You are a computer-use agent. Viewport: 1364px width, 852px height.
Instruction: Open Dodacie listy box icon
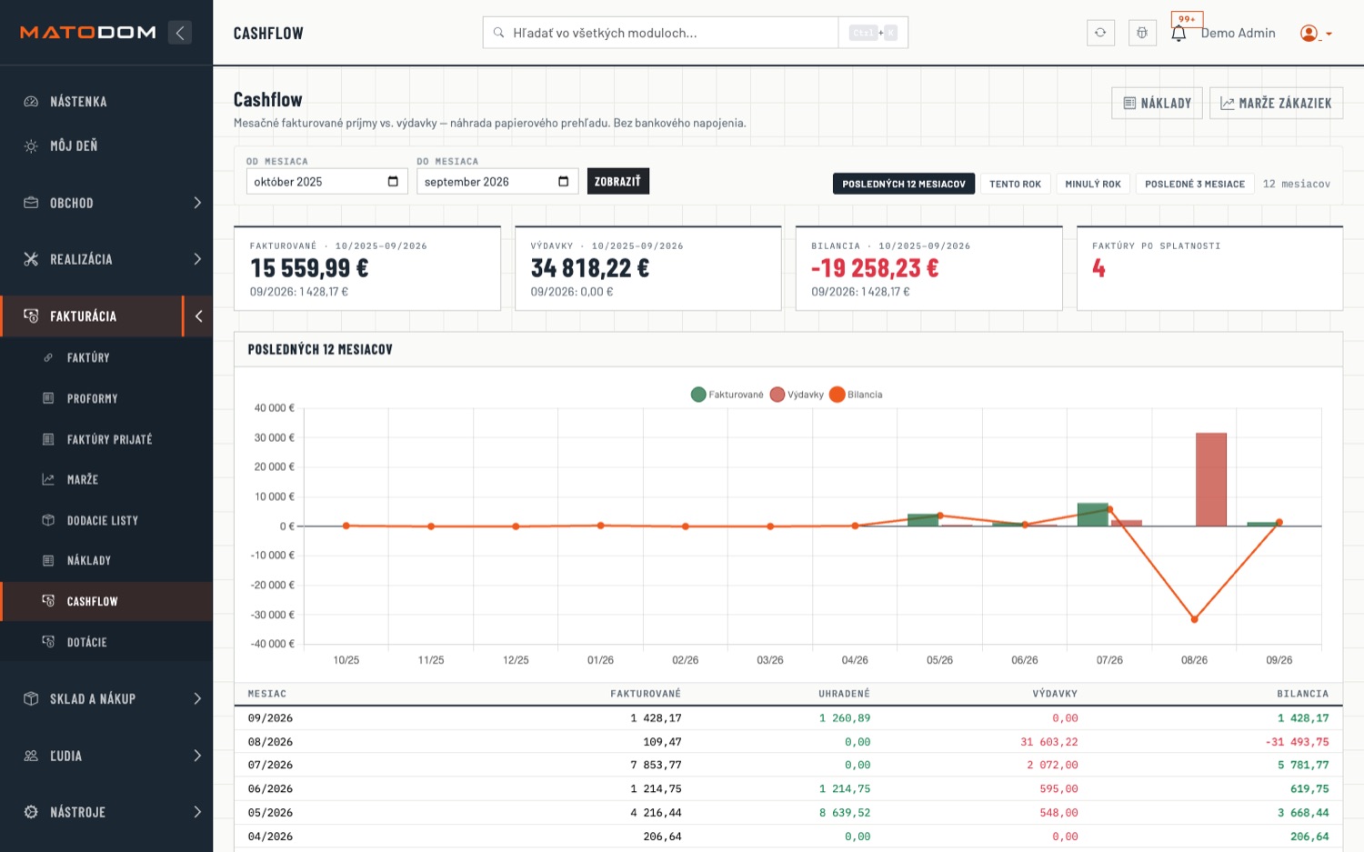pyautogui.click(x=48, y=520)
